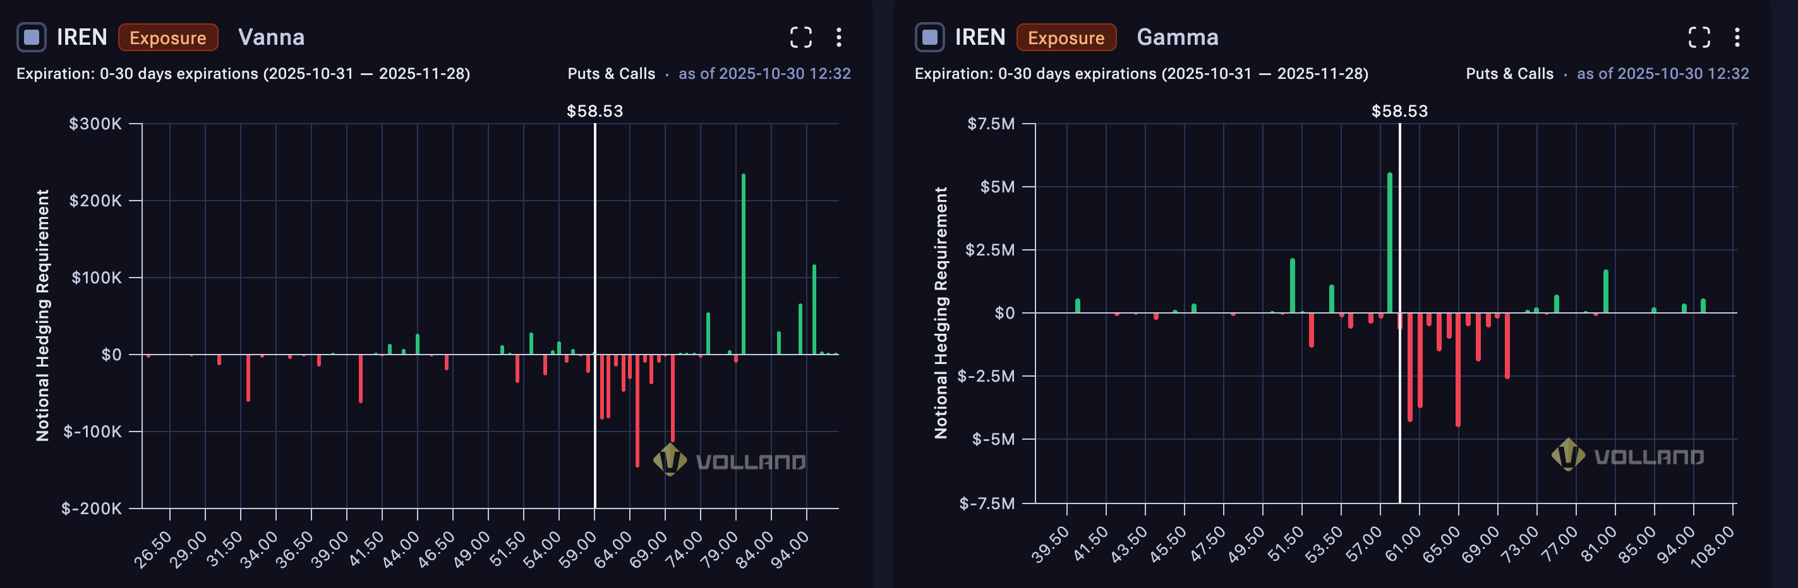Expand Gamma chart to fullscreen
Screen dimensions: 1798x588
(1699, 37)
